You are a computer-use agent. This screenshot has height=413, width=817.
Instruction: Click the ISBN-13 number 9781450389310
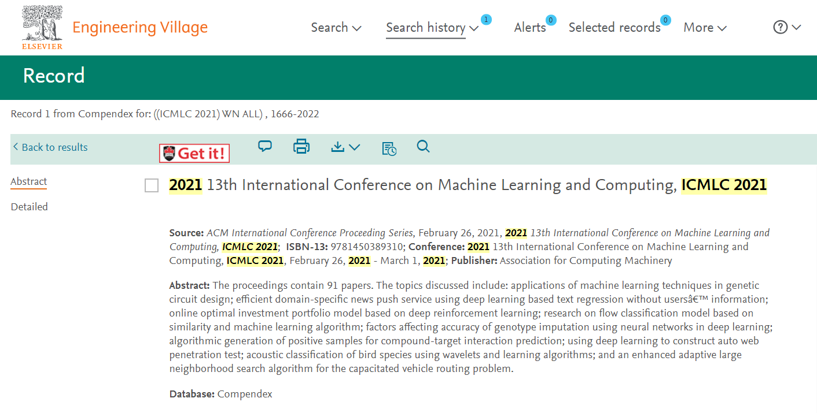[367, 247]
